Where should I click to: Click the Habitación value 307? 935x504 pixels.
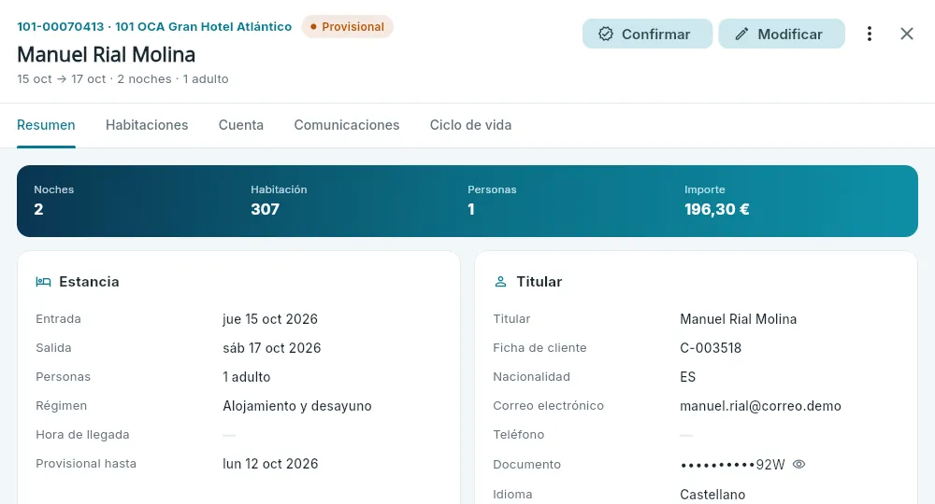(265, 209)
